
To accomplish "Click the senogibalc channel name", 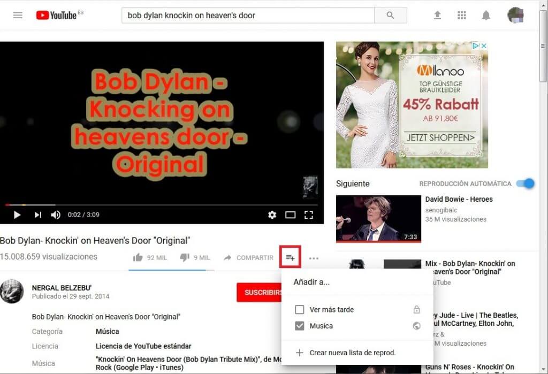I will [441, 210].
